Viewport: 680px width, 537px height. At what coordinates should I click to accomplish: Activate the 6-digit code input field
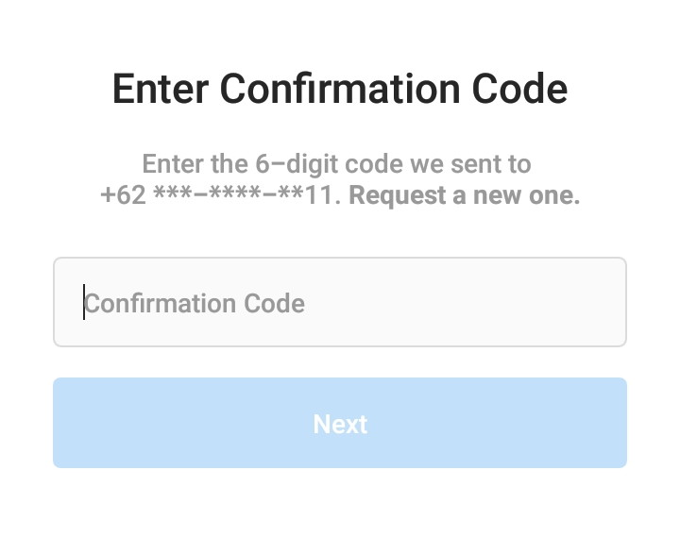[340, 302]
